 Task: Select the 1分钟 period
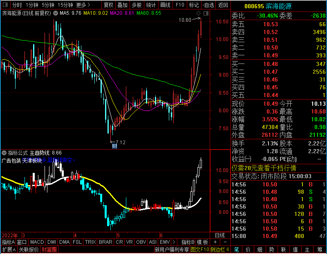point(32,5)
